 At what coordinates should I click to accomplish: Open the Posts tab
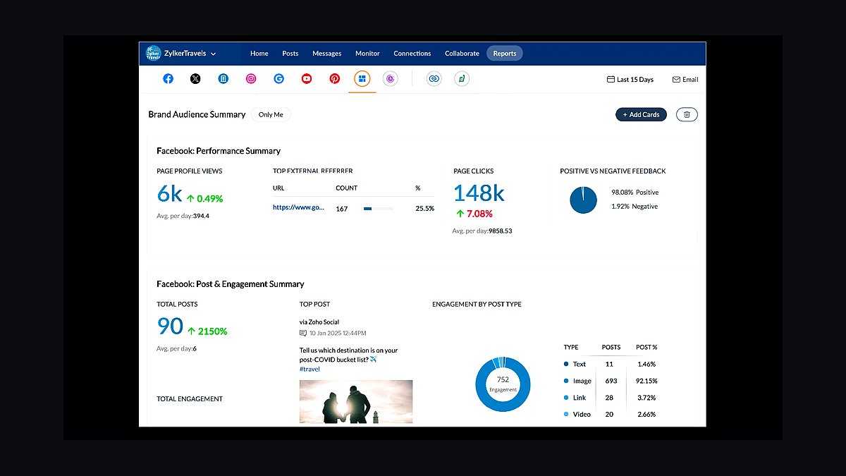pyautogui.click(x=290, y=54)
